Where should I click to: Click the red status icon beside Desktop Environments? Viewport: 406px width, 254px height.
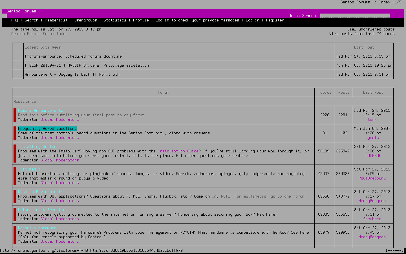[x=15, y=196]
